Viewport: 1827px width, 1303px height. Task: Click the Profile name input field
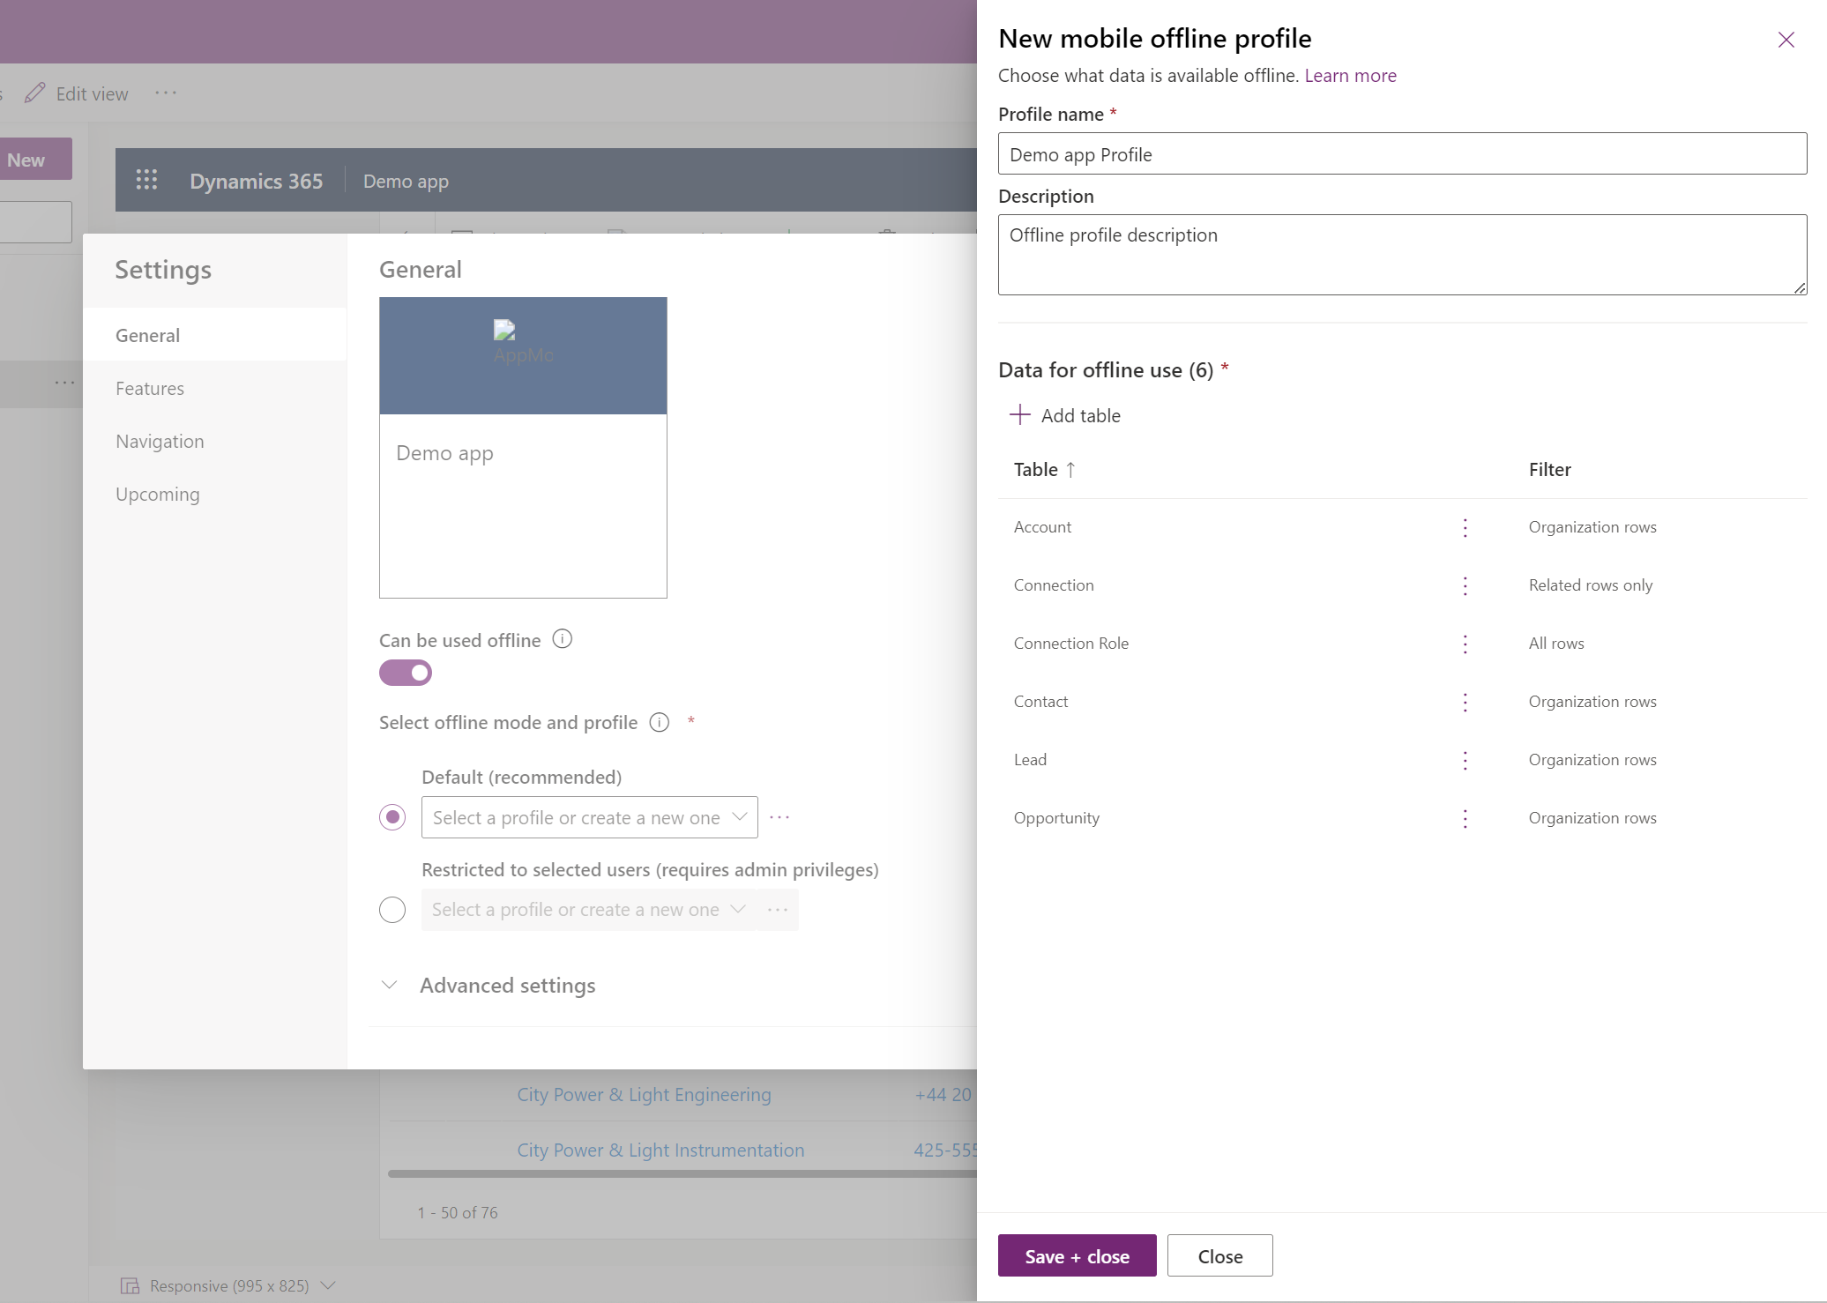pyautogui.click(x=1403, y=153)
